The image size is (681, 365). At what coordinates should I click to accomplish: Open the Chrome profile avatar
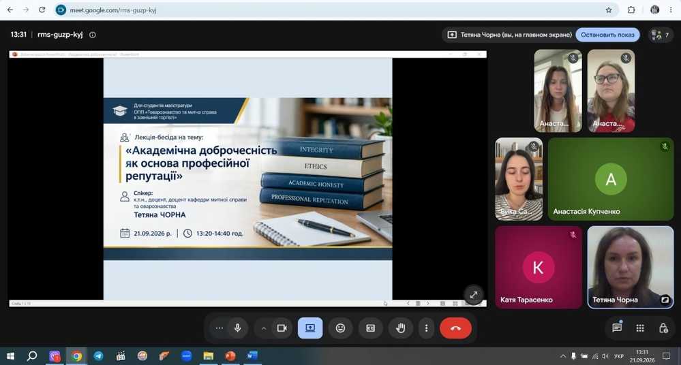coord(654,10)
